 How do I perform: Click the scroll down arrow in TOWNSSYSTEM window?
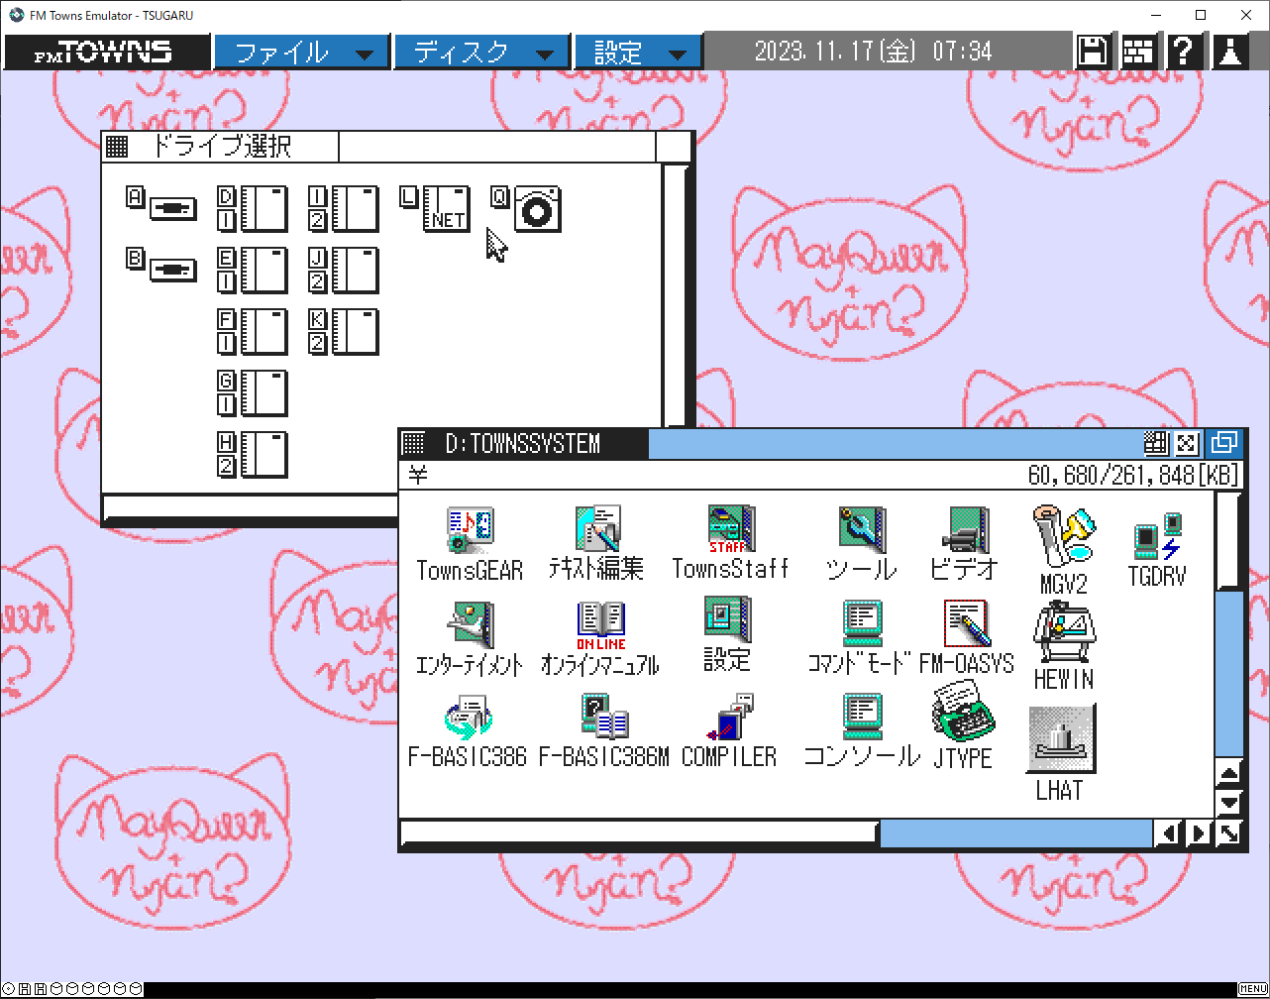click(1228, 803)
